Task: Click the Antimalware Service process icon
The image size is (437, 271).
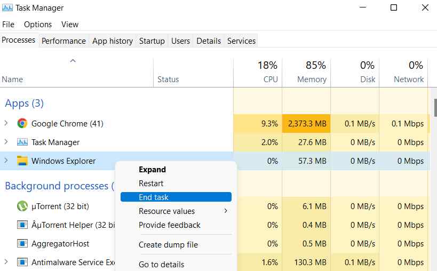Action: point(22,262)
